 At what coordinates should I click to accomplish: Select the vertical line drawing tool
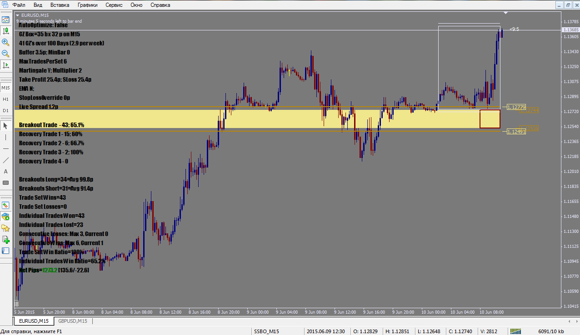(5, 137)
